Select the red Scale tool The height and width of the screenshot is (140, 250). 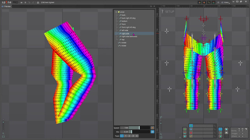point(191,133)
